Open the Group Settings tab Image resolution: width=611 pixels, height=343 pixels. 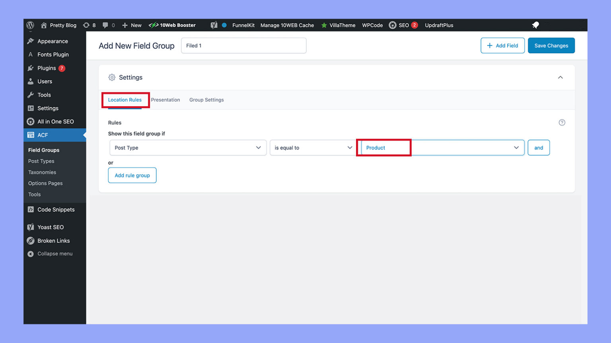point(206,100)
